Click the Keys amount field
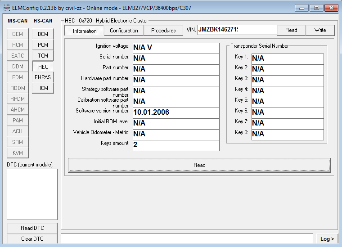 175,145
